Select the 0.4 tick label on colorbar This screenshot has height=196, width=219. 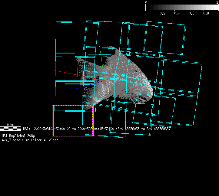(x=177, y=13)
